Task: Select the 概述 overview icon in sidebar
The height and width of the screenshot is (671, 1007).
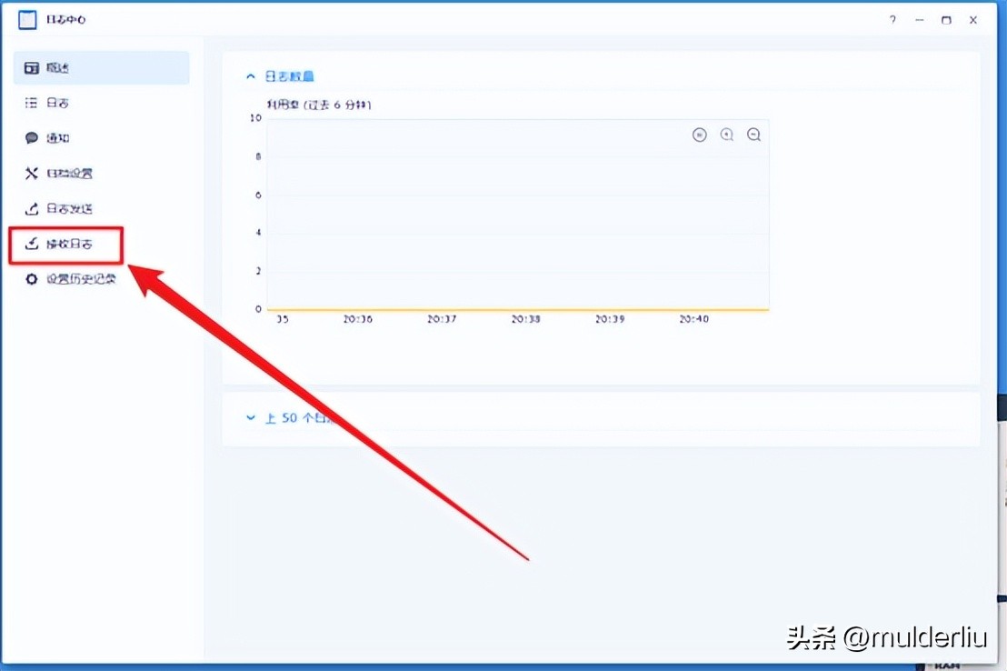Action: (x=30, y=67)
